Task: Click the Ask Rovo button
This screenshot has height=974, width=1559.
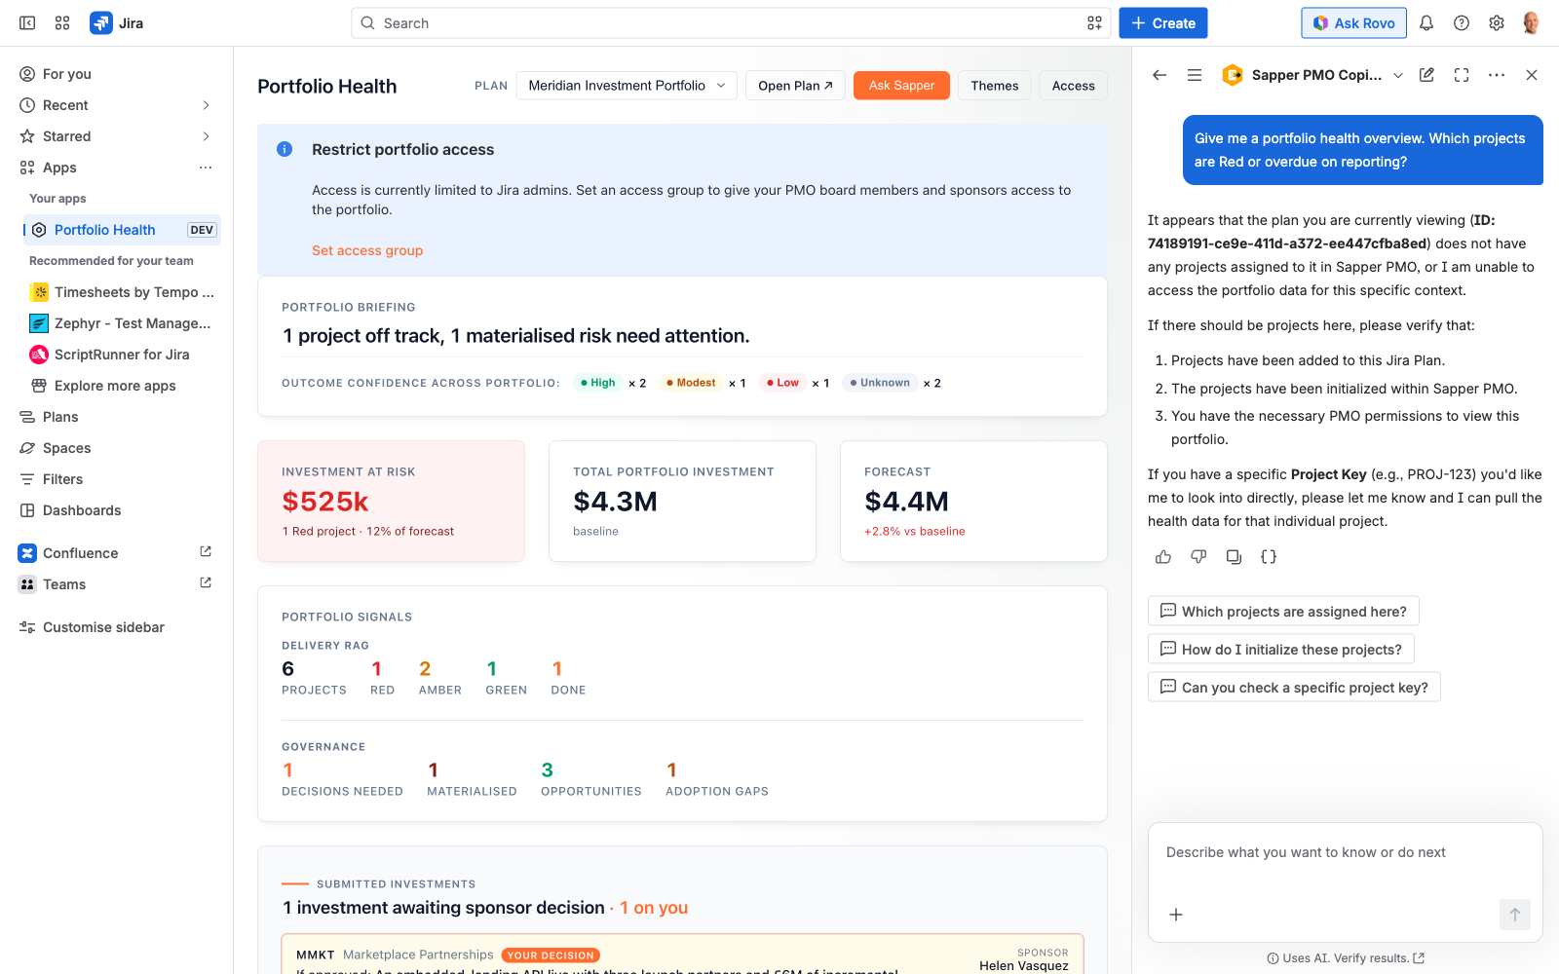Action: 1353,23
